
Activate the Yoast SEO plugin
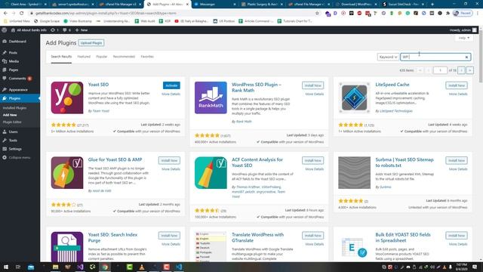tap(171, 85)
